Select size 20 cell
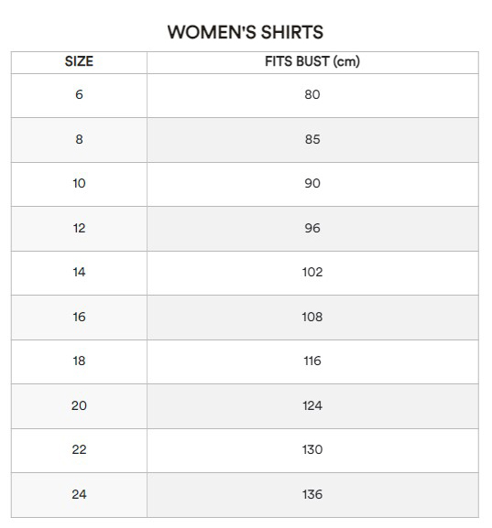The height and width of the screenshot is (528, 492). tap(79, 405)
